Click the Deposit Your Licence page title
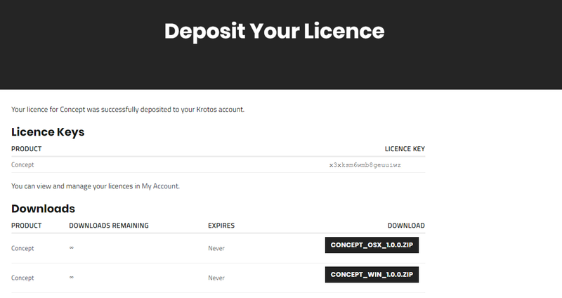Image resolution: width=562 pixels, height=298 pixels. (274, 32)
